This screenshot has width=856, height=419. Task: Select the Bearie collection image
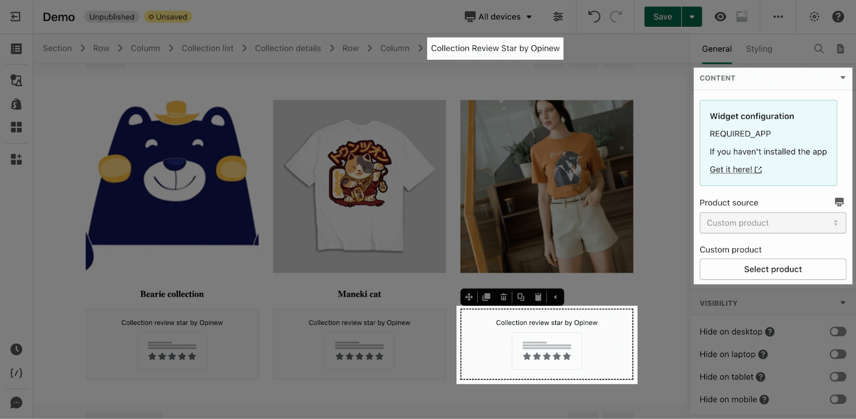pyautogui.click(x=172, y=186)
